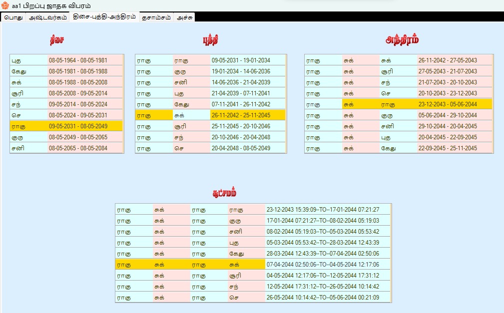Open the அஷ்டவர்கம் tab
504x313 pixels.
tap(48, 17)
